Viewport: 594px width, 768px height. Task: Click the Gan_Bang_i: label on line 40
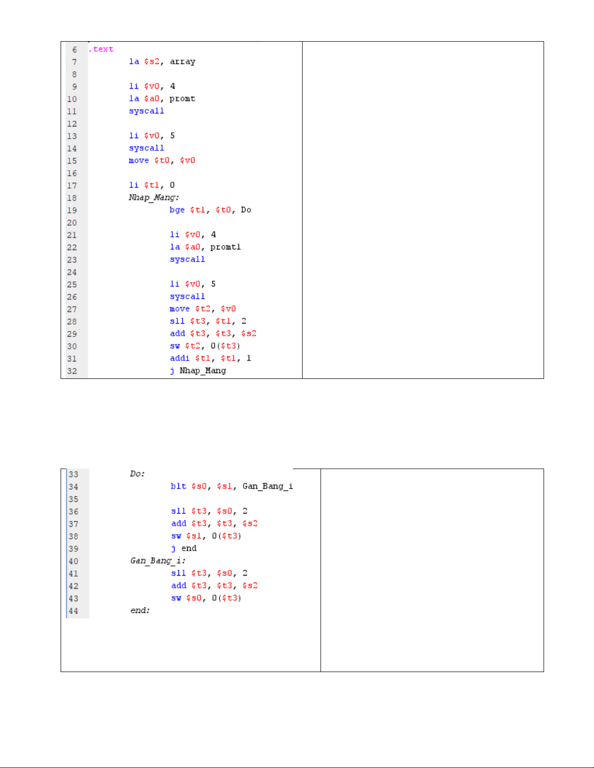tap(158, 561)
